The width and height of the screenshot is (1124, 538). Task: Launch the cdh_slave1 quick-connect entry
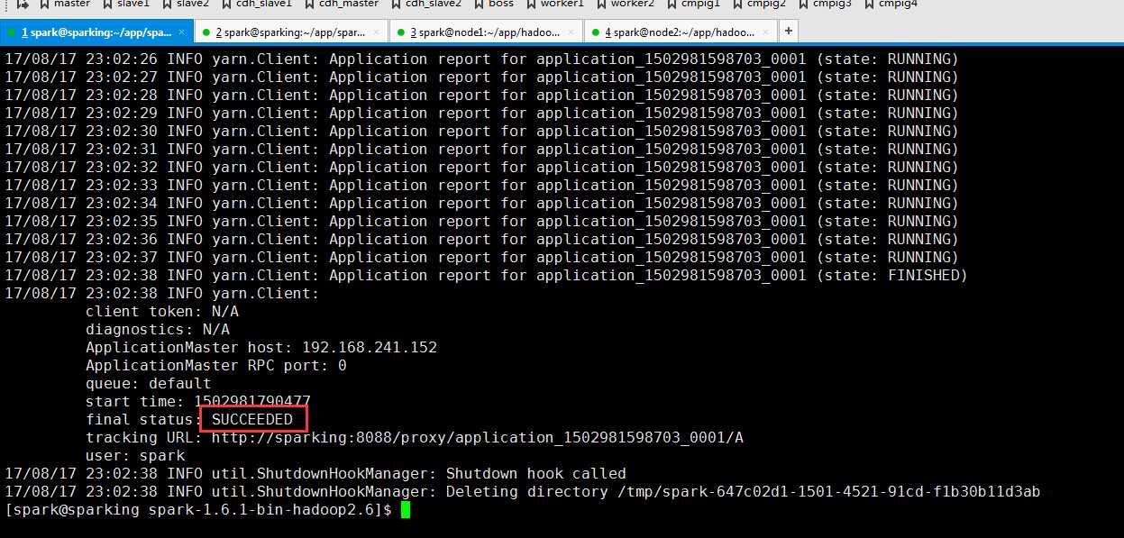[x=257, y=4]
